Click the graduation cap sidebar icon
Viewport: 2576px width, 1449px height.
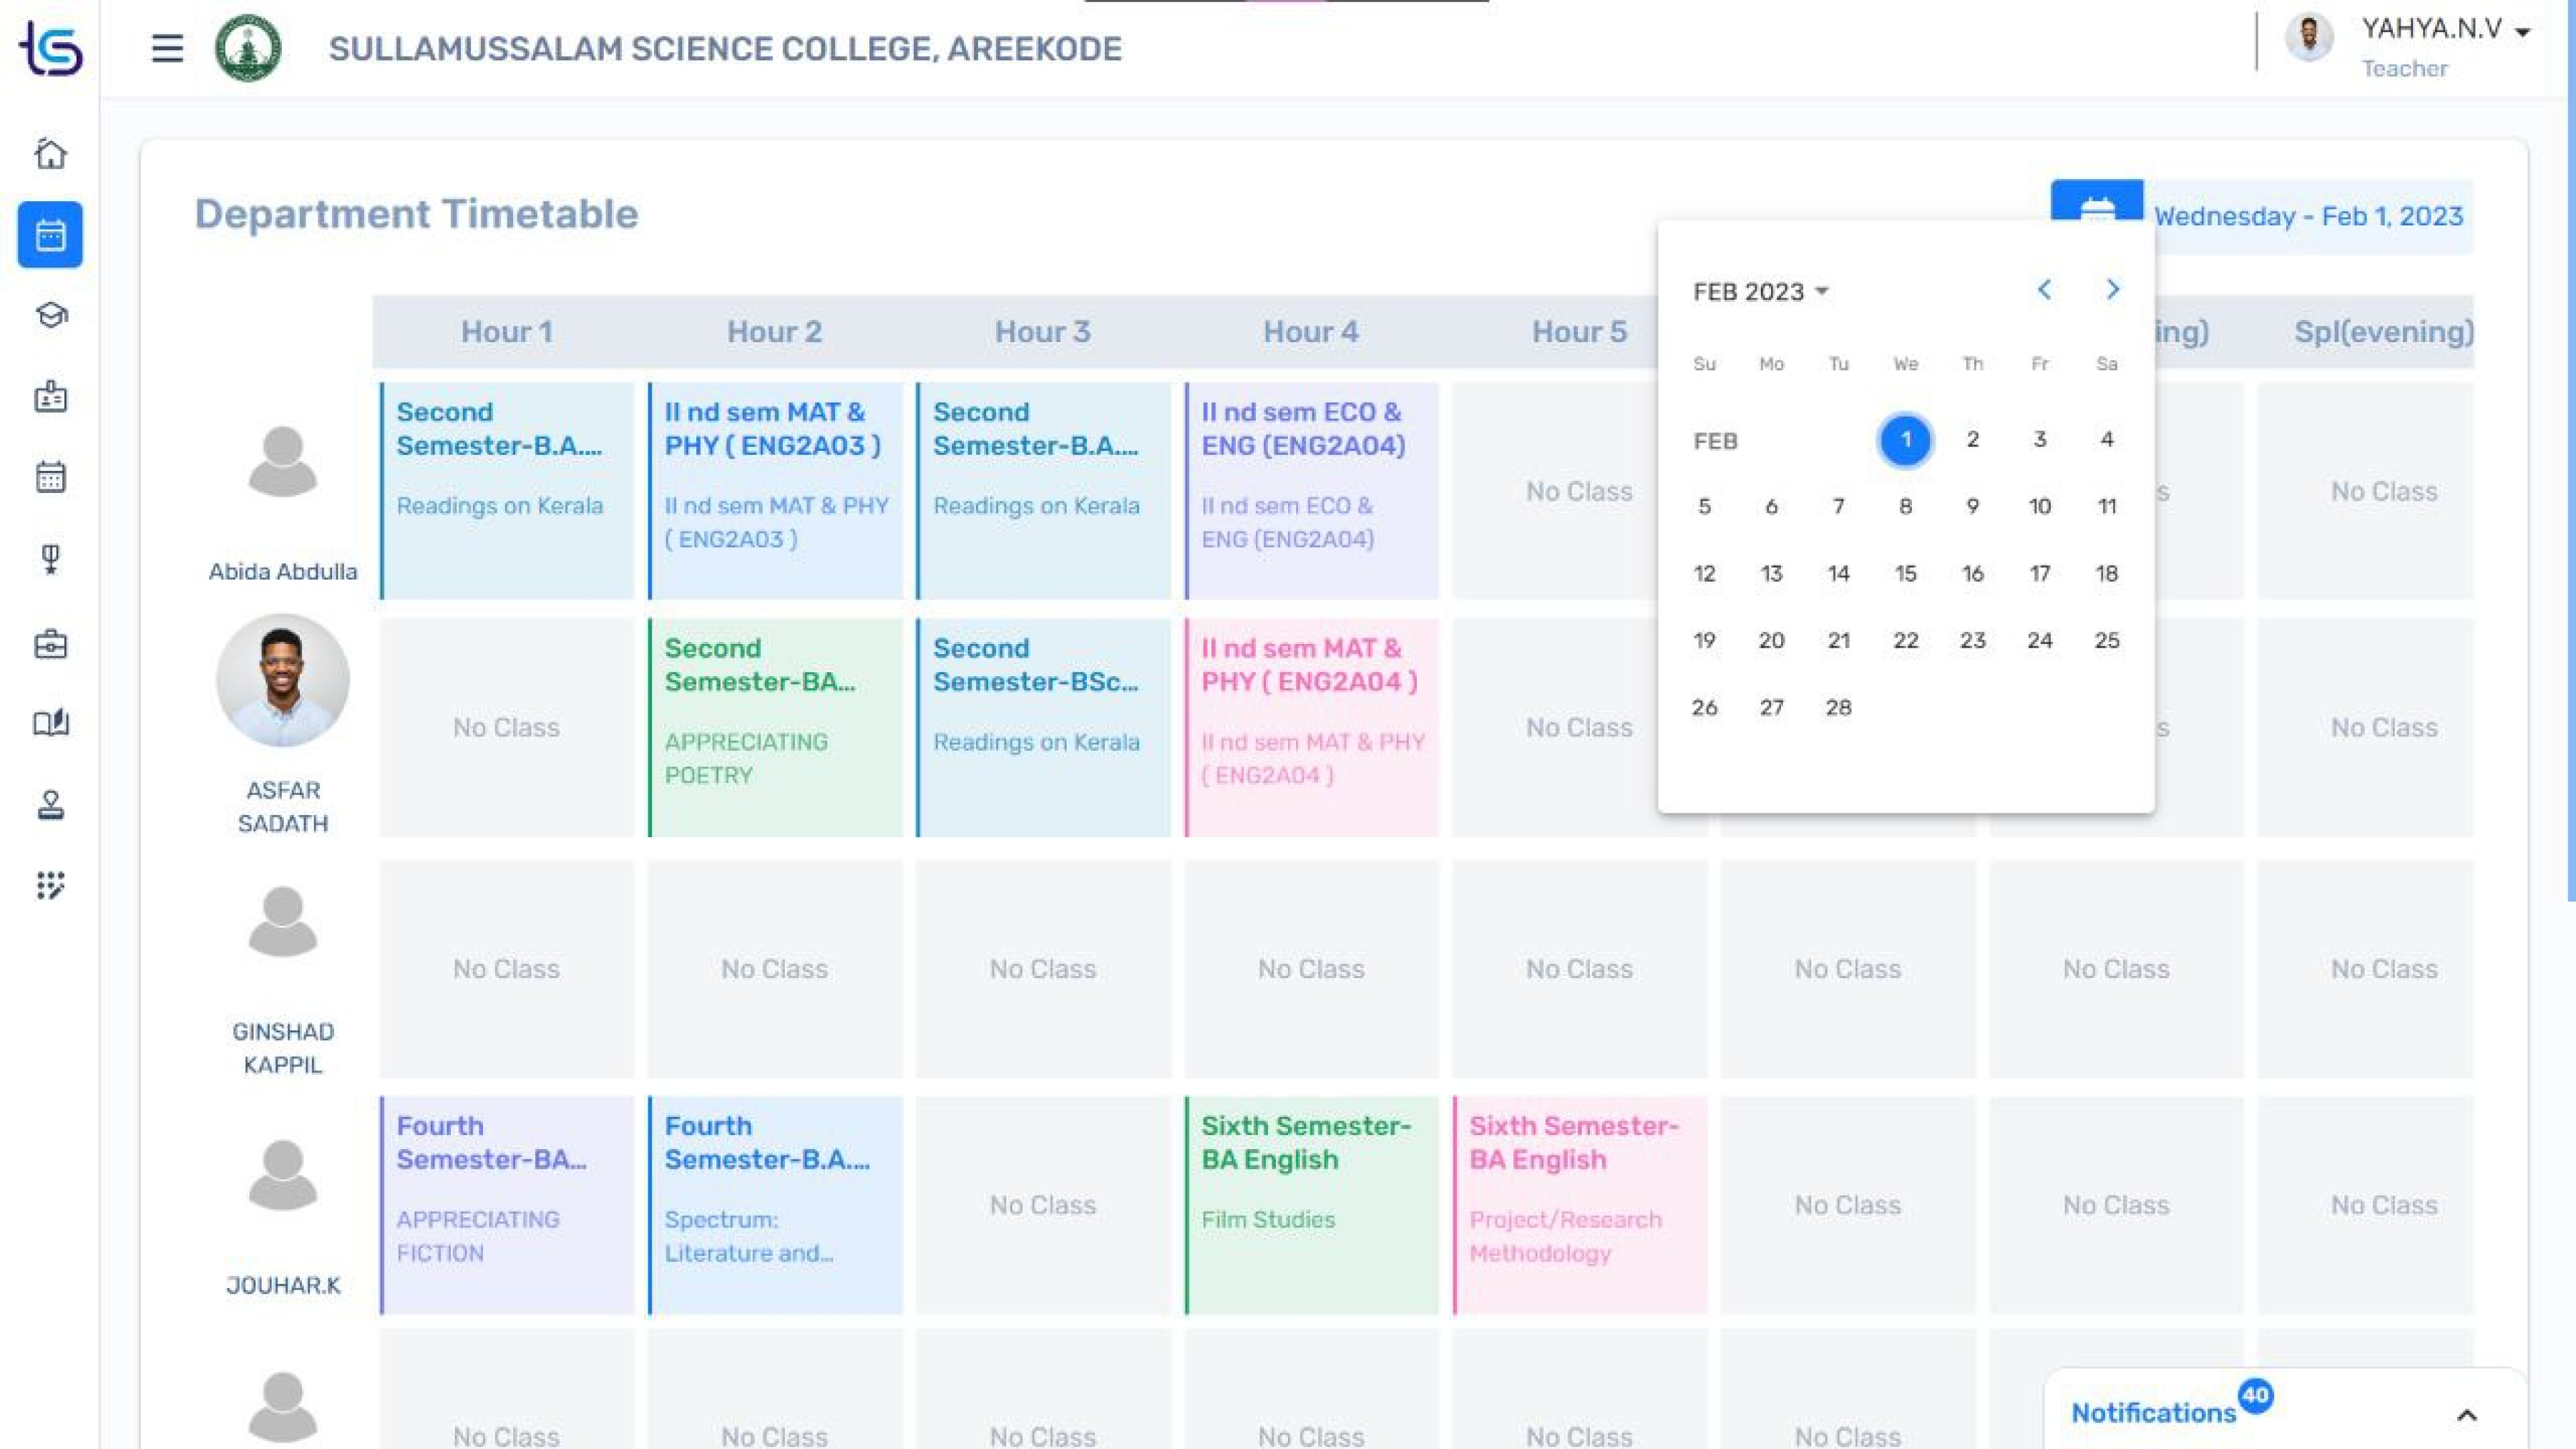tap(50, 316)
